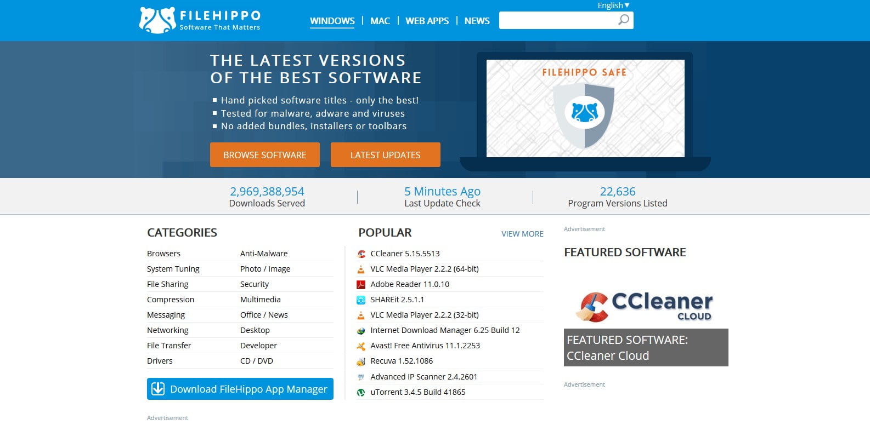Open the Anti-Malware category
The width and height of the screenshot is (870, 431).
(x=264, y=254)
